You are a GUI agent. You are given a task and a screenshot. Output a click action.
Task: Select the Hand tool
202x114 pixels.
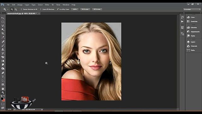pyautogui.click(x=3, y=89)
